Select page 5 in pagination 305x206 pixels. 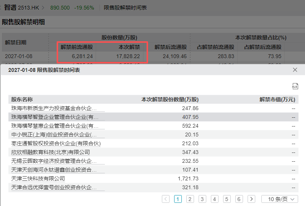point(227,199)
